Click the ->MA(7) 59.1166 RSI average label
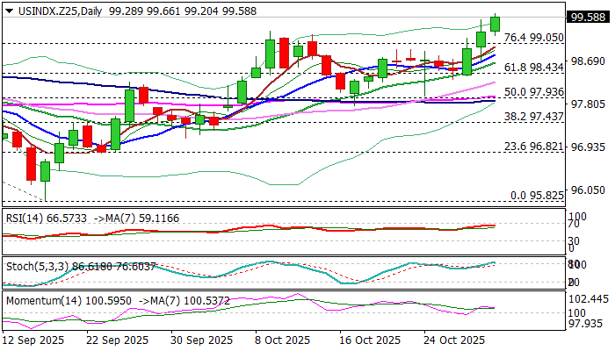The width and height of the screenshot is (615, 351). point(136,218)
